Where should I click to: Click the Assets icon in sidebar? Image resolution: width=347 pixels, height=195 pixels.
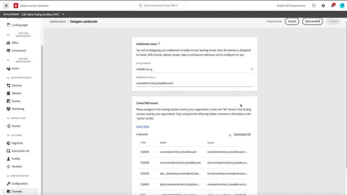point(8,69)
